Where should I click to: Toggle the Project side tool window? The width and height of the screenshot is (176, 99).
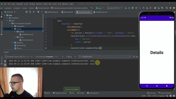[x=1, y=14]
